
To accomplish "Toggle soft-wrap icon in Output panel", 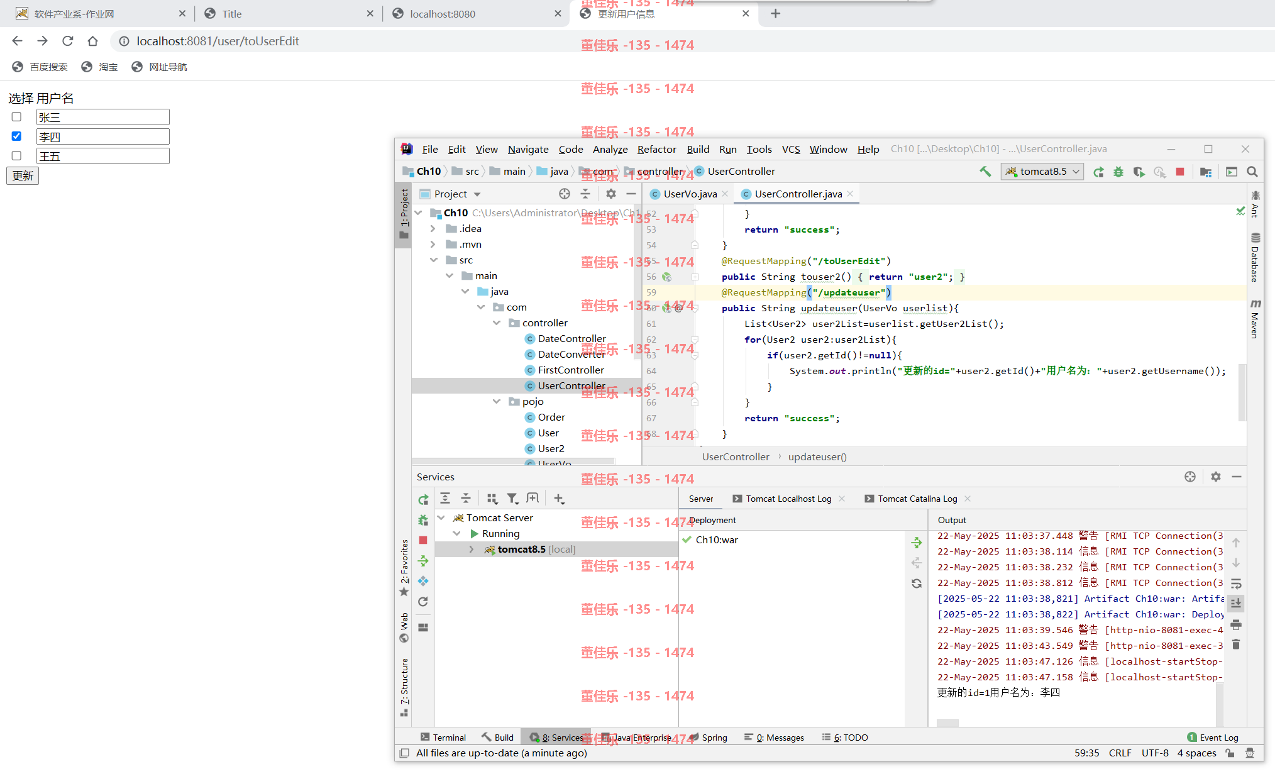I will coord(1236,583).
